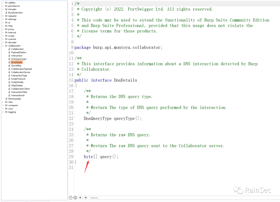Viewport: 280px width, 202px height.
Task: Expand the sitemap folder
Action: tap(3, 19)
